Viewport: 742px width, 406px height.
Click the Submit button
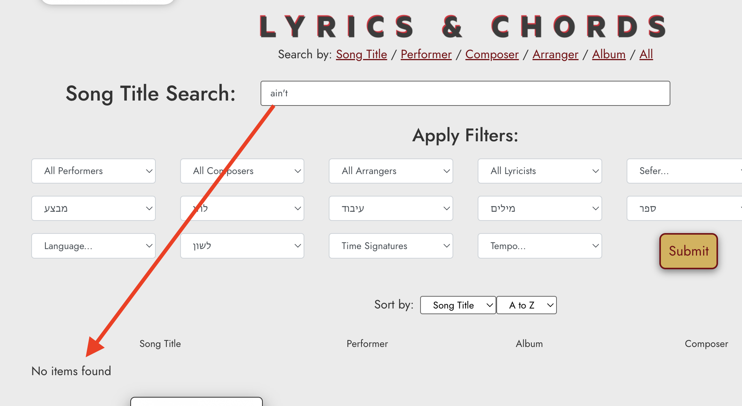point(689,251)
